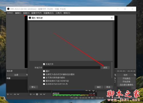Open the 帮助(H) menu
143x103 pixels.
click(x=67, y=13)
